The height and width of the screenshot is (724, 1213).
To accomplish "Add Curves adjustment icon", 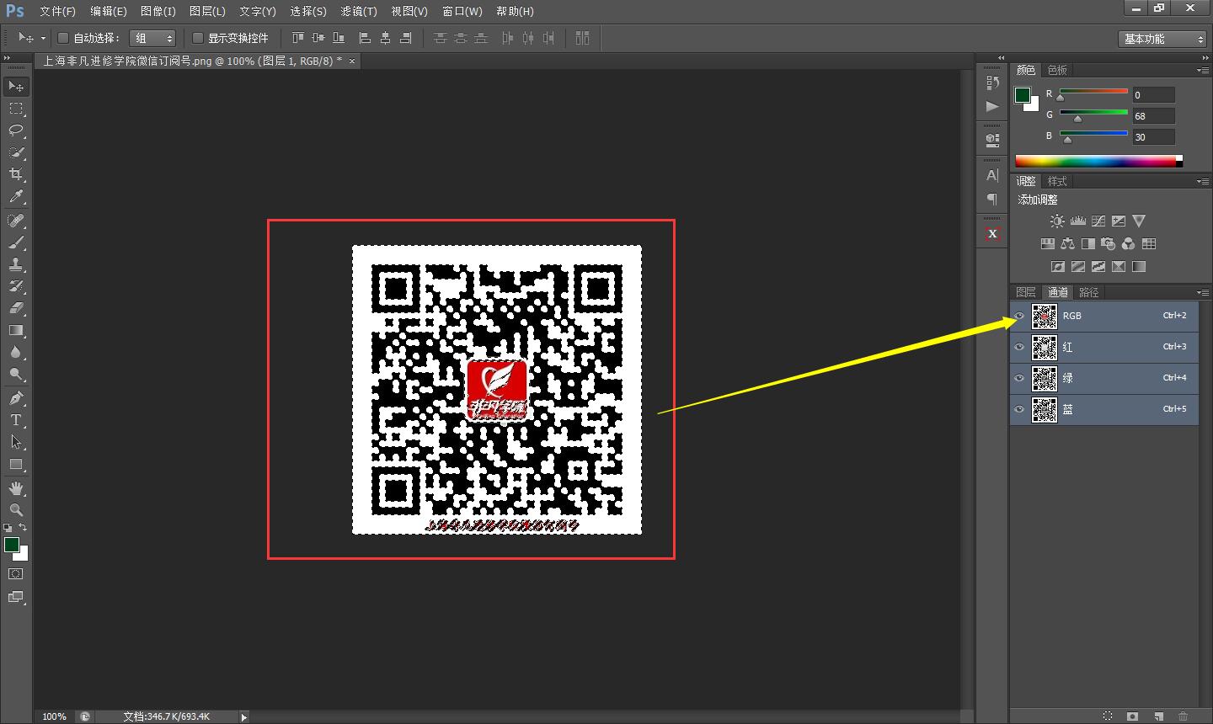I will [1098, 221].
